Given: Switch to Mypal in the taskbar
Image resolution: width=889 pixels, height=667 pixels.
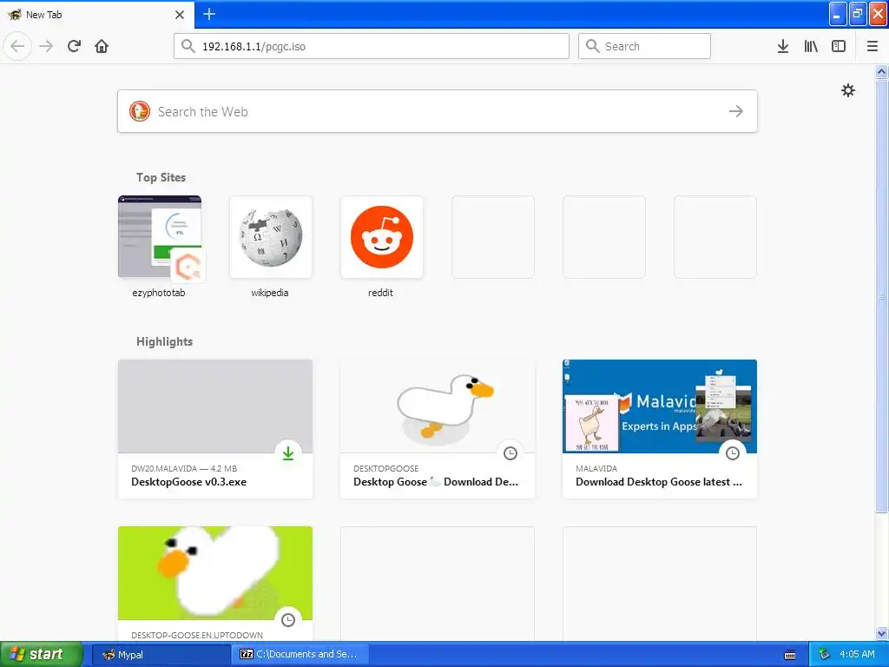Looking at the screenshot, I should tap(161, 654).
